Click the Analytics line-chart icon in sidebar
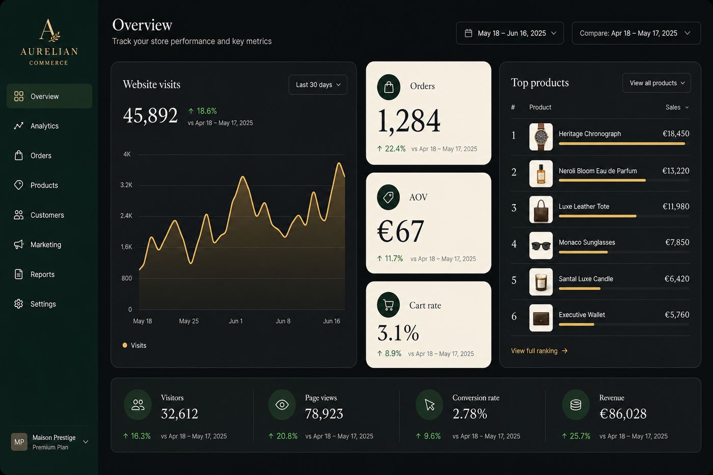 pos(19,126)
